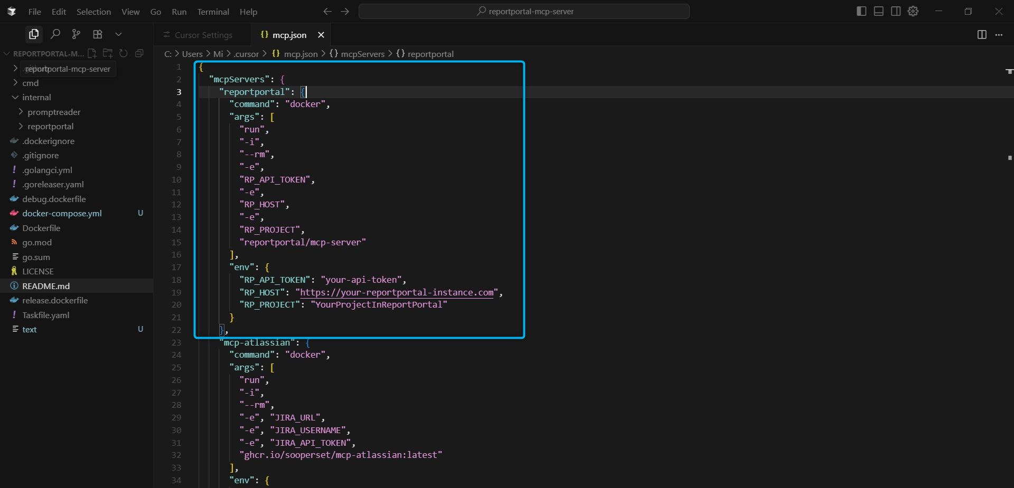This screenshot has width=1014, height=488.
Task: Open Settings via the gear icon
Action: point(913,11)
